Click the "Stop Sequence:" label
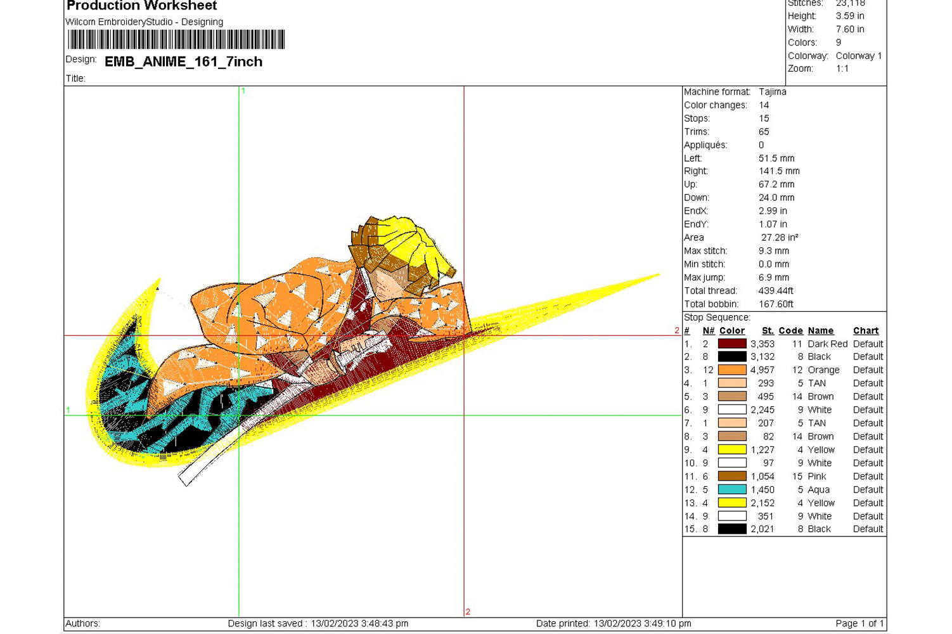 coord(717,318)
